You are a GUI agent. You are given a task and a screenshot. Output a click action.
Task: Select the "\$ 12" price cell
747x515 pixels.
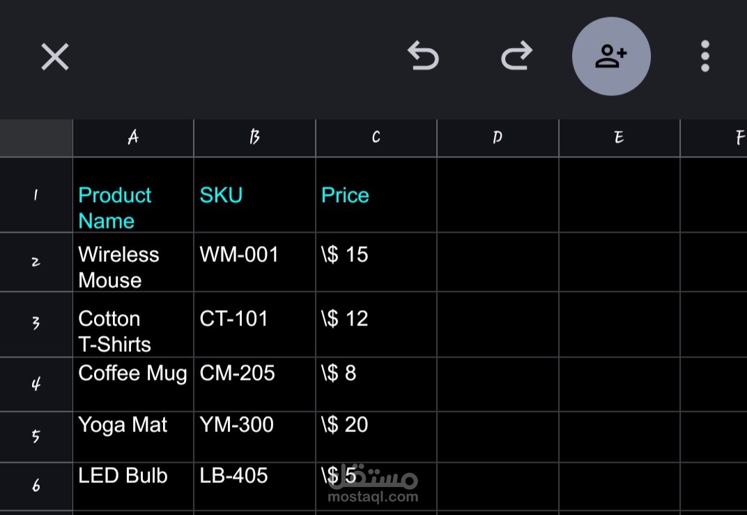[x=376, y=324]
